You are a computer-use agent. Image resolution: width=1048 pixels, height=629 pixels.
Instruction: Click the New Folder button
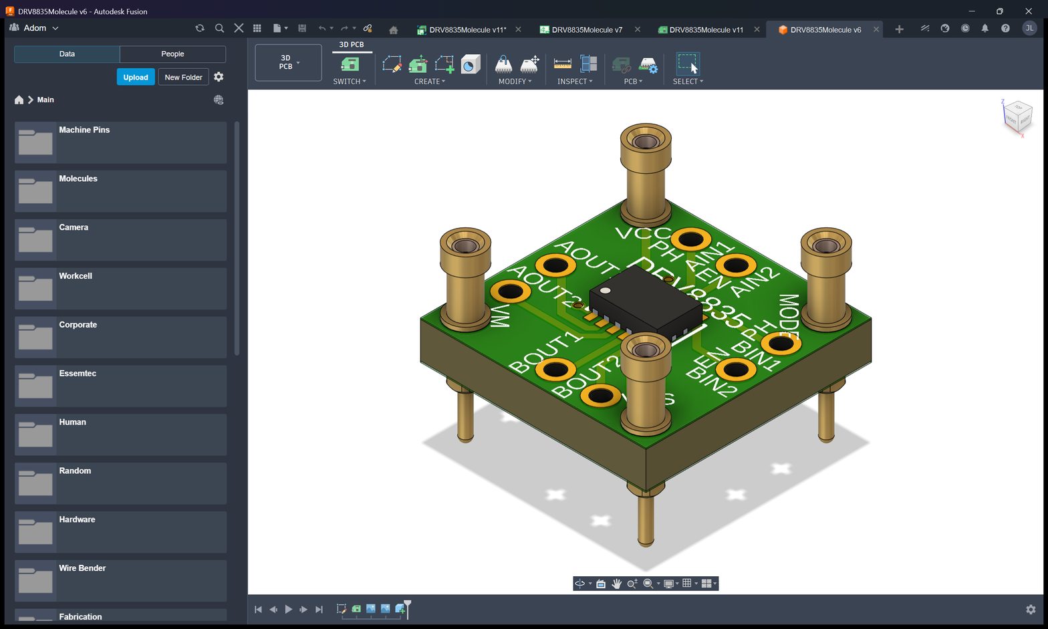click(183, 77)
